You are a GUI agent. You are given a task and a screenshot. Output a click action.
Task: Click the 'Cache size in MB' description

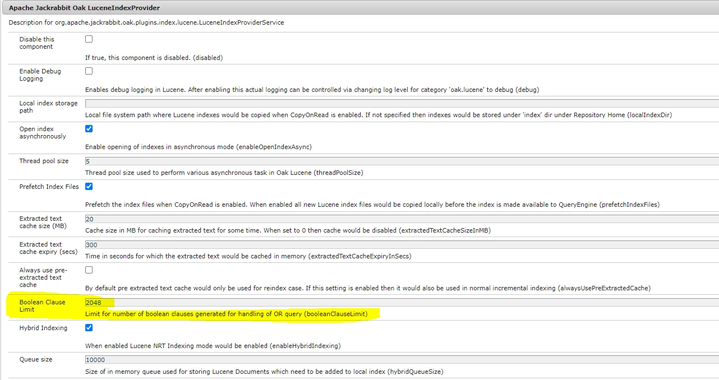pyautogui.click(x=288, y=230)
